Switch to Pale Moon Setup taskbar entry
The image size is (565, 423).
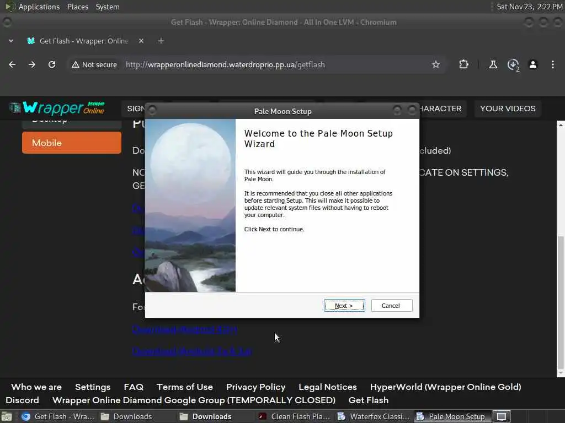(x=452, y=416)
